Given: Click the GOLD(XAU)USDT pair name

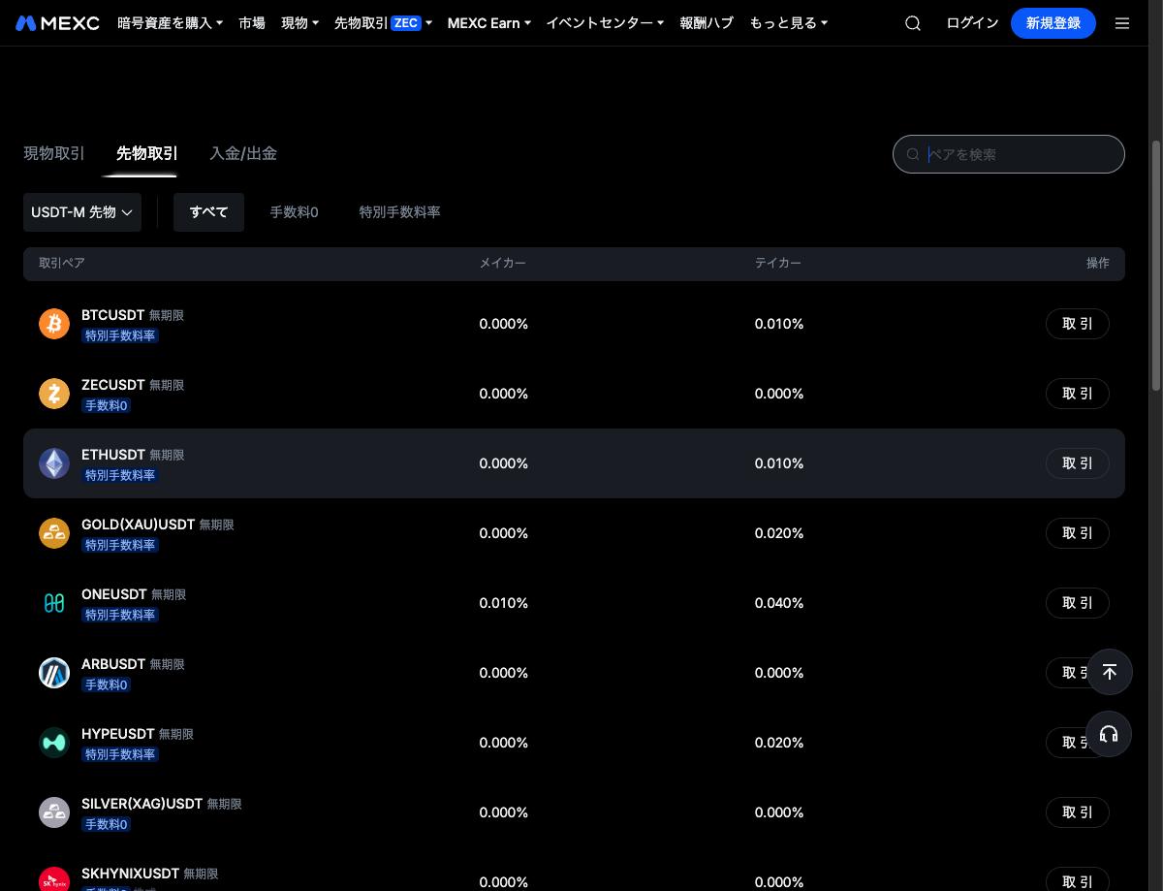Looking at the screenshot, I should coord(138,525).
